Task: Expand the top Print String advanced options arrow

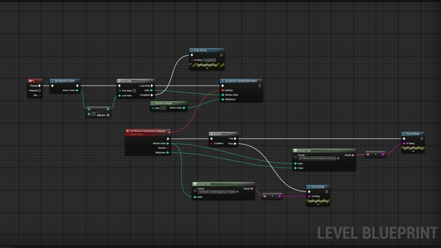Action: [207, 68]
